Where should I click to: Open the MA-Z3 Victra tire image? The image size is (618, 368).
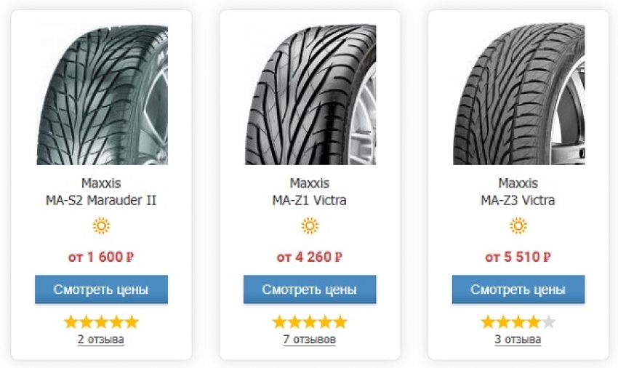[x=519, y=94]
